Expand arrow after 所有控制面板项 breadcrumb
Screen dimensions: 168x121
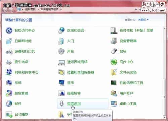click(61, 9)
